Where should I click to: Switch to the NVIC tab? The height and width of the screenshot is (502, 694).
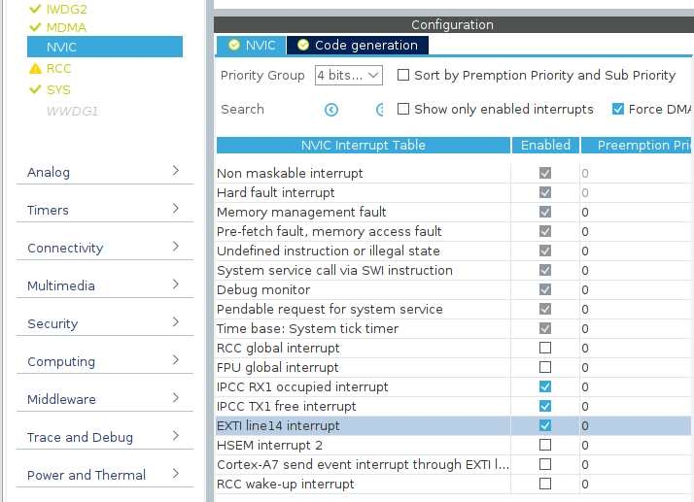tap(252, 45)
